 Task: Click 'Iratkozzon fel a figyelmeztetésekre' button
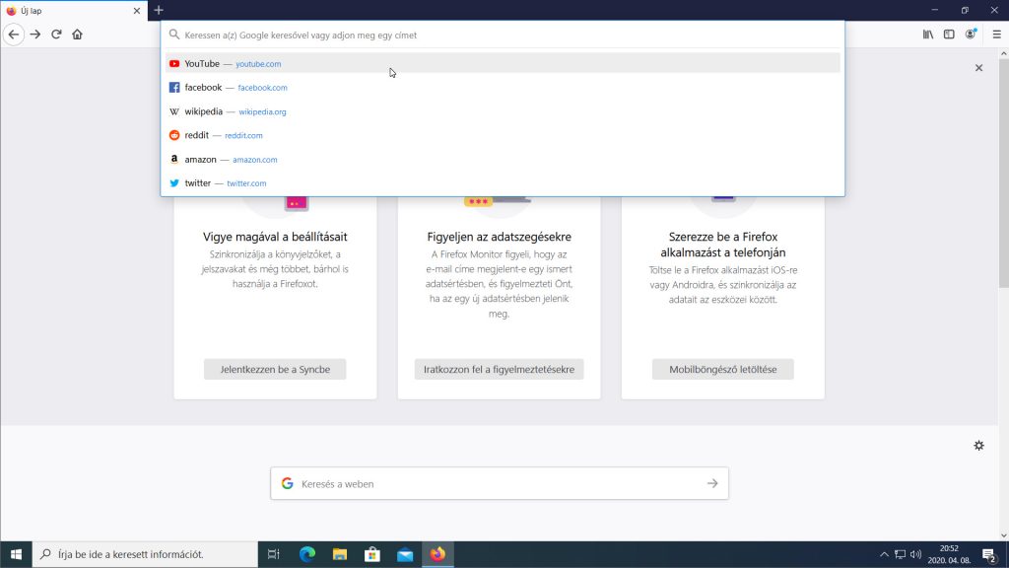tap(499, 369)
